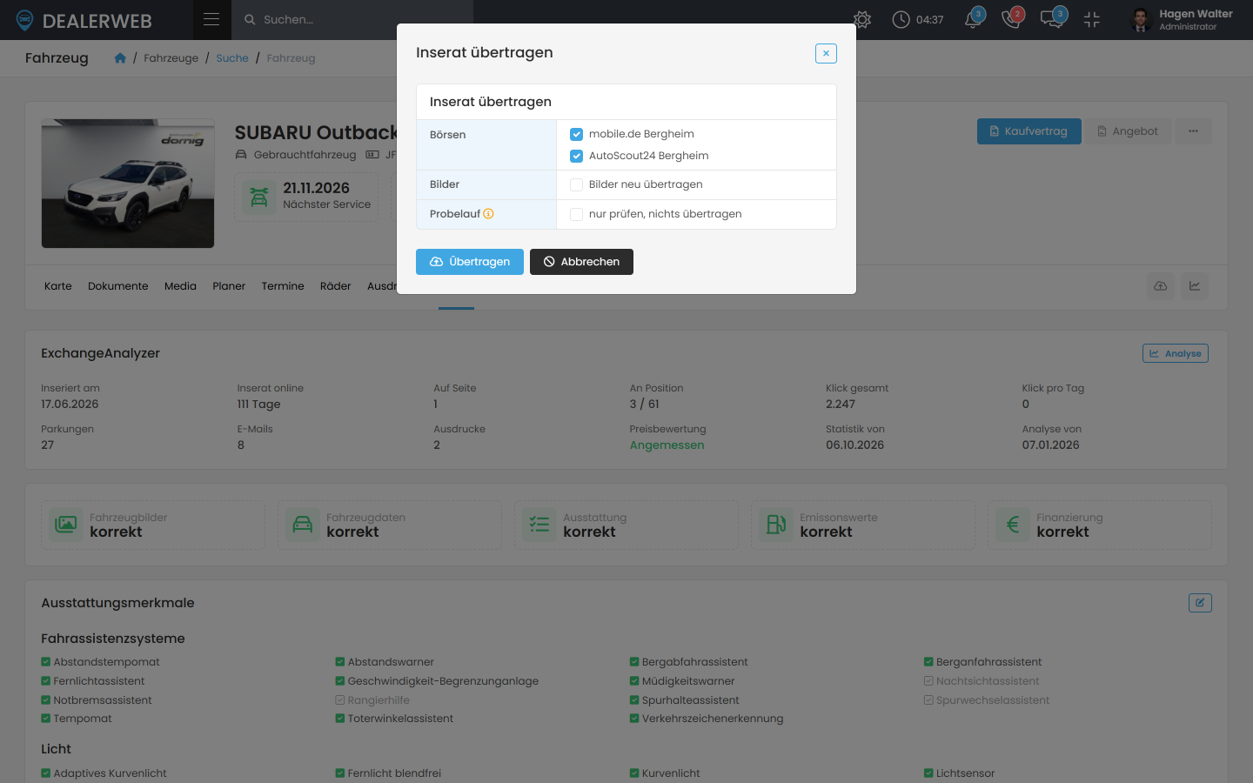The width and height of the screenshot is (1253, 783).
Task: Click the Finanzierung euro icon
Action: pyautogui.click(x=1013, y=525)
